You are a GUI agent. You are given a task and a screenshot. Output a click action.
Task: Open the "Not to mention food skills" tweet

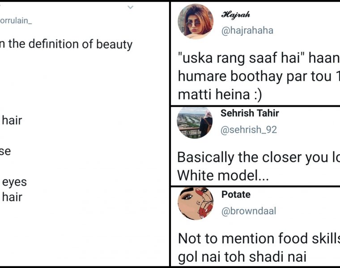tap(259, 239)
